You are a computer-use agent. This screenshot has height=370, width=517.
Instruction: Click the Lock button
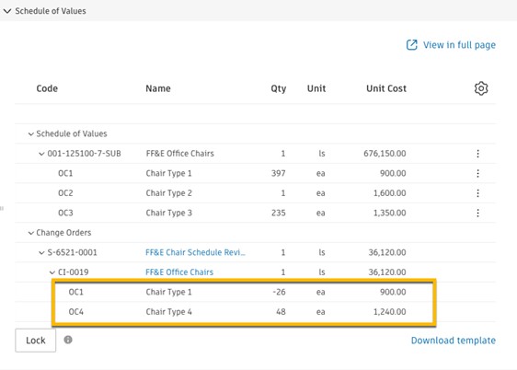tap(35, 340)
